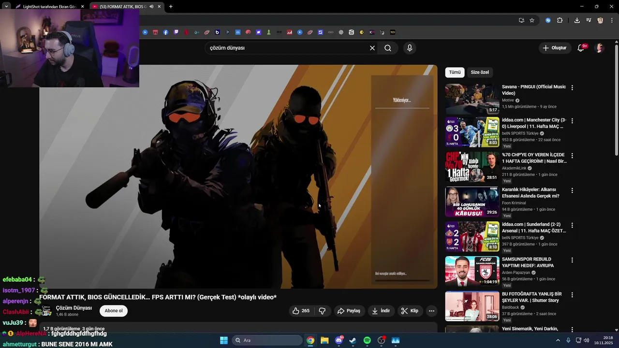
Task: Open Steam from the taskbar
Action: [x=353, y=340]
